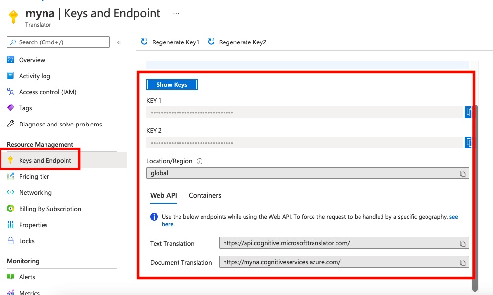Viewport: 493px width, 295px height.
Task: Copy the Location/Region value
Action: click(463, 173)
